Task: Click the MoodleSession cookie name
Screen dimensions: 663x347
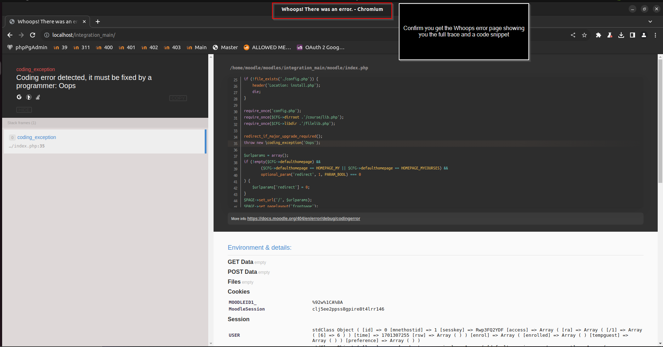Action: tap(247, 309)
